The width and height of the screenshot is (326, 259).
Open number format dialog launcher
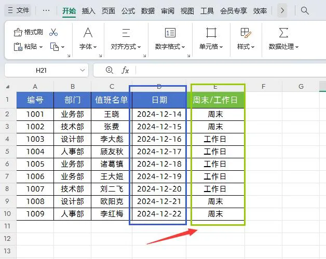pyautogui.click(x=188, y=56)
